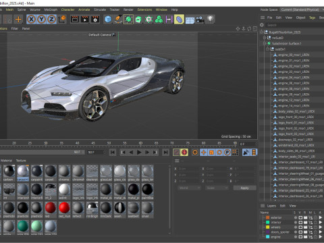Select the chrome material thumbnail
Screen dimensions: 324x243
(64, 171)
